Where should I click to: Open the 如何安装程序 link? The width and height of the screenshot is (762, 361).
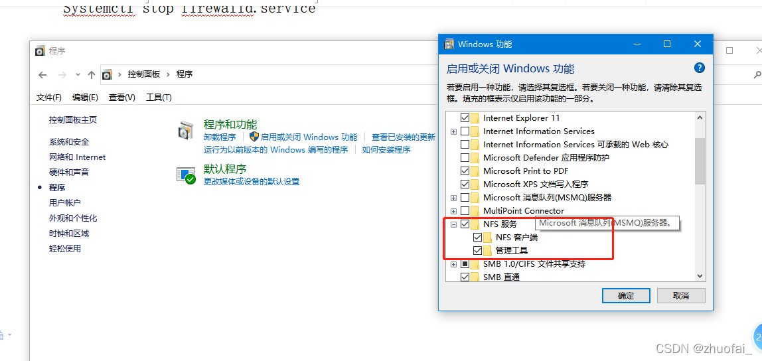[386, 150]
